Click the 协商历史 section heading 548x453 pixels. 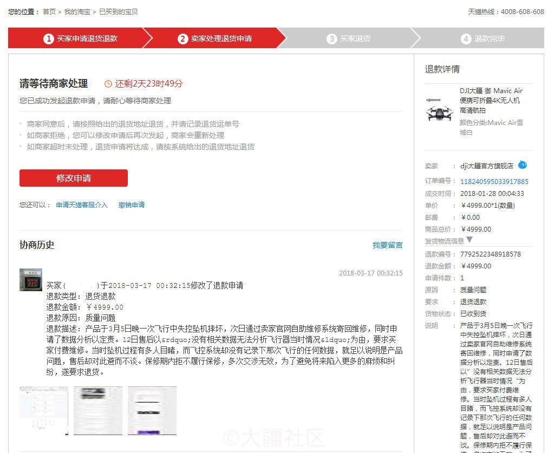pyautogui.click(x=37, y=245)
